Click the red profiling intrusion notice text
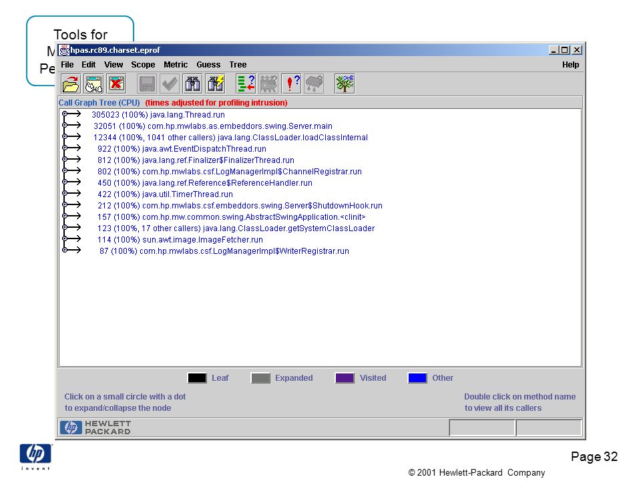641x481 pixels. pyautogui.click(x=216, y=103)
